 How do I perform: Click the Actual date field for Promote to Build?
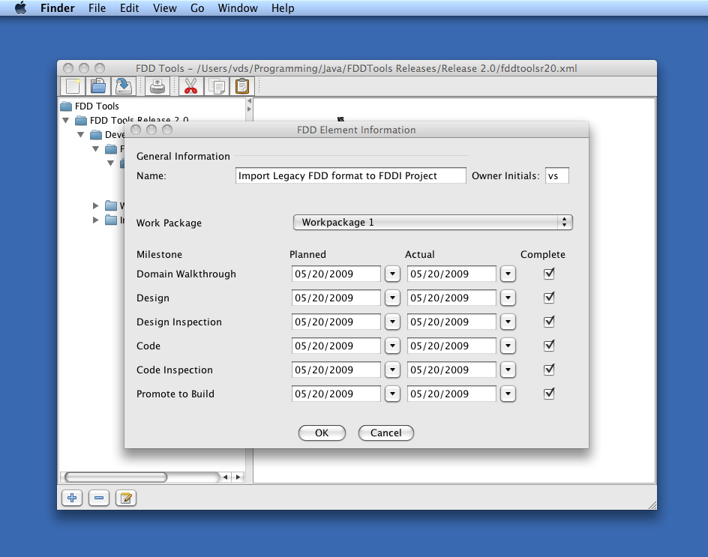451,393
